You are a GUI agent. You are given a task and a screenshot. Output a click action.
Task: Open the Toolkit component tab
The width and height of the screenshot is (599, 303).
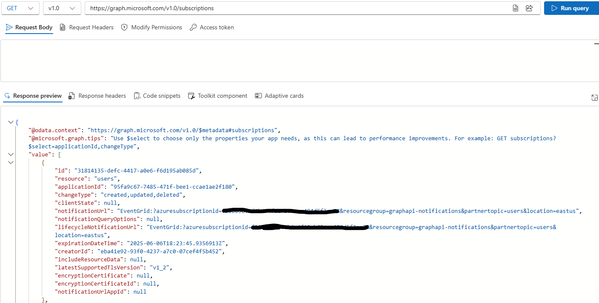pyautogui.click(x=218, y=96)
